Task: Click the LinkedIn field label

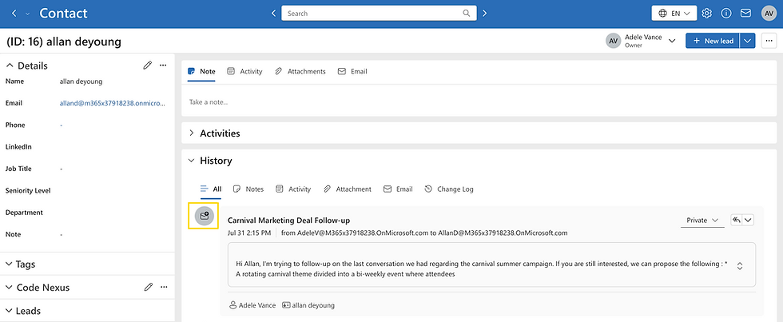Action: click(18, 147)
